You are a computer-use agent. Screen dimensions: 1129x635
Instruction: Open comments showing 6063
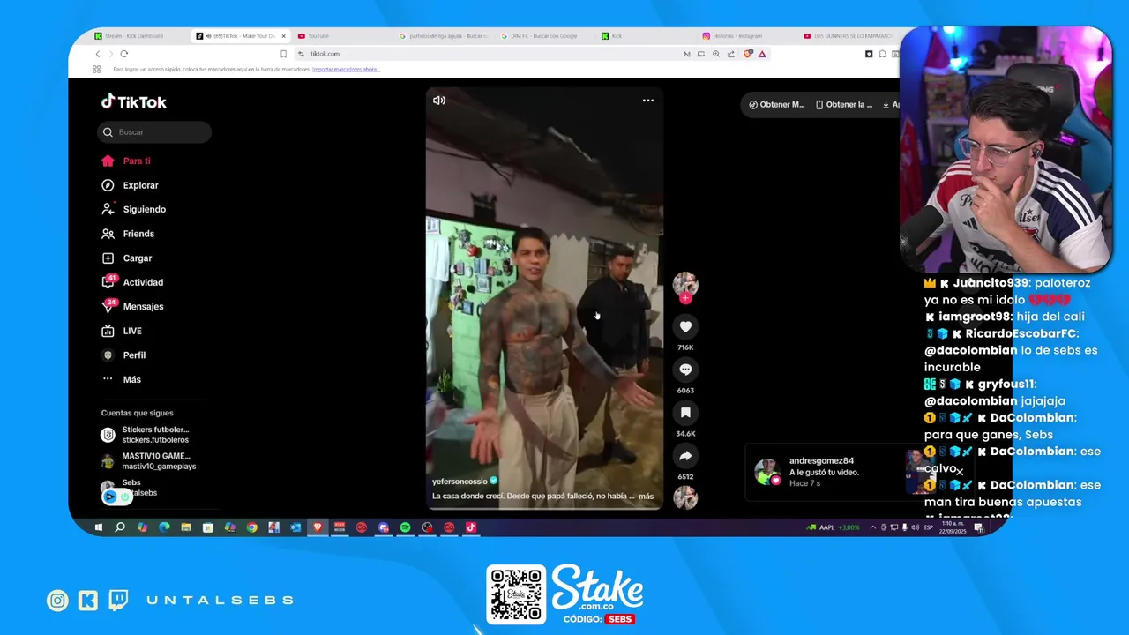coord(685,370)
